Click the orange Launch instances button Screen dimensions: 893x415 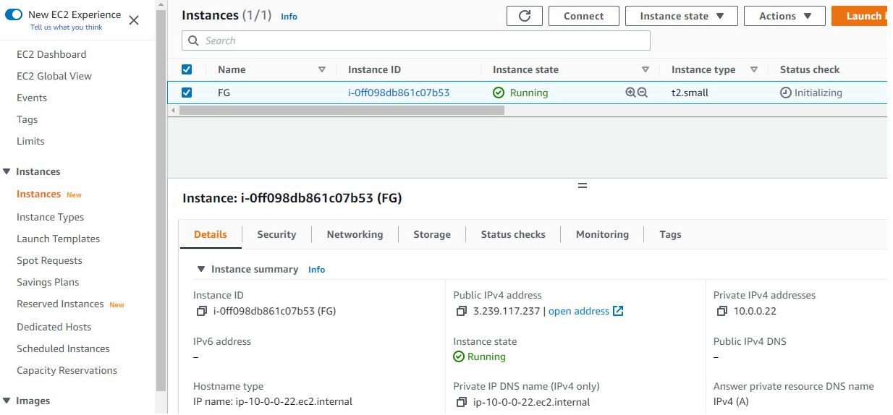point(859,16)
